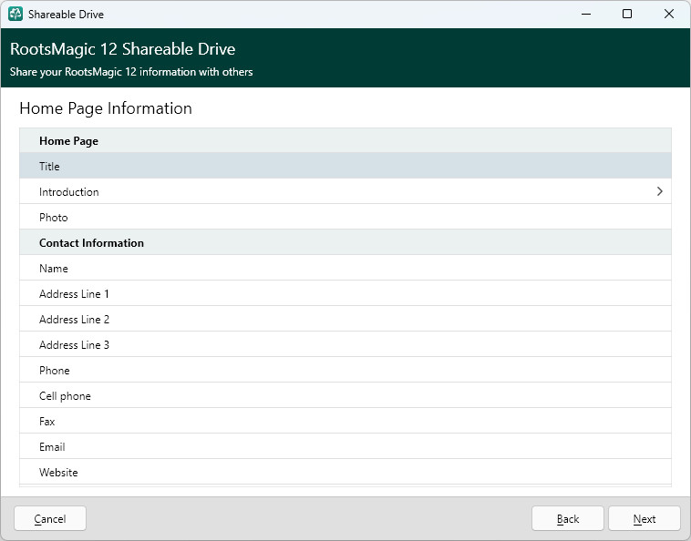691x541 pixels.
Task: Proceed with the Next button
Action: (645, 518)
